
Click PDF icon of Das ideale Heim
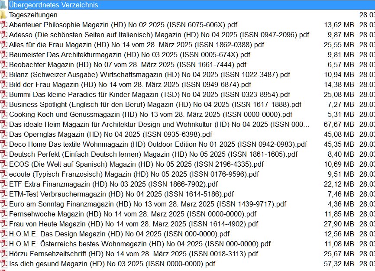[x=3, y=124]
